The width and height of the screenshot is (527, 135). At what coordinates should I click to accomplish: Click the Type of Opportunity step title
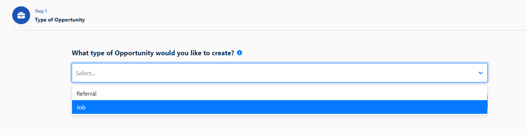click(x=60, y=20)
